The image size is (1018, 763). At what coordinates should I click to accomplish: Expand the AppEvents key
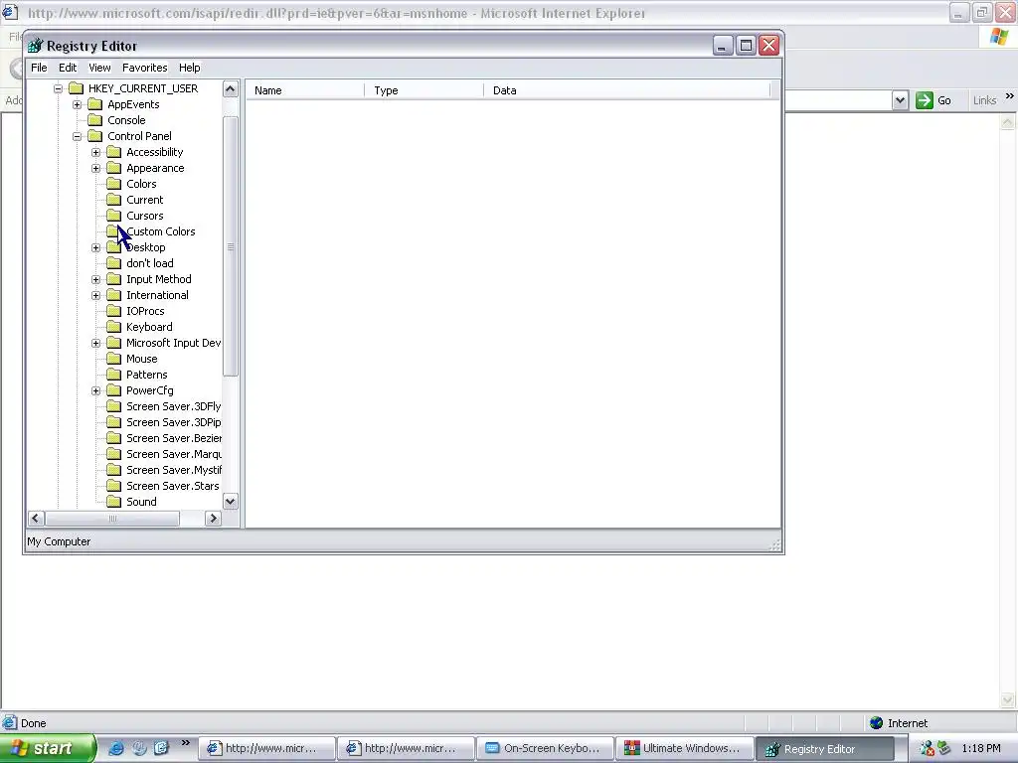(x=77, y=104)
